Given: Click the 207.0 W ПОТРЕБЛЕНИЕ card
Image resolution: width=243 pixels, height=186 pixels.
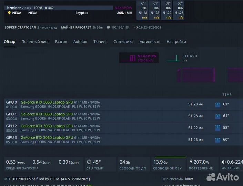Looking at the screenshot, I should pyautogui.click(x=203, y=164).
